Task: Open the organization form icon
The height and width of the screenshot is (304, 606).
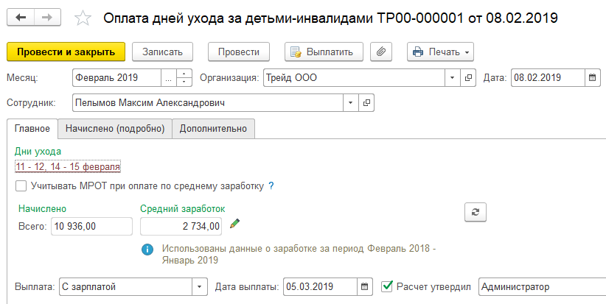Action: (x=467, y=77)
